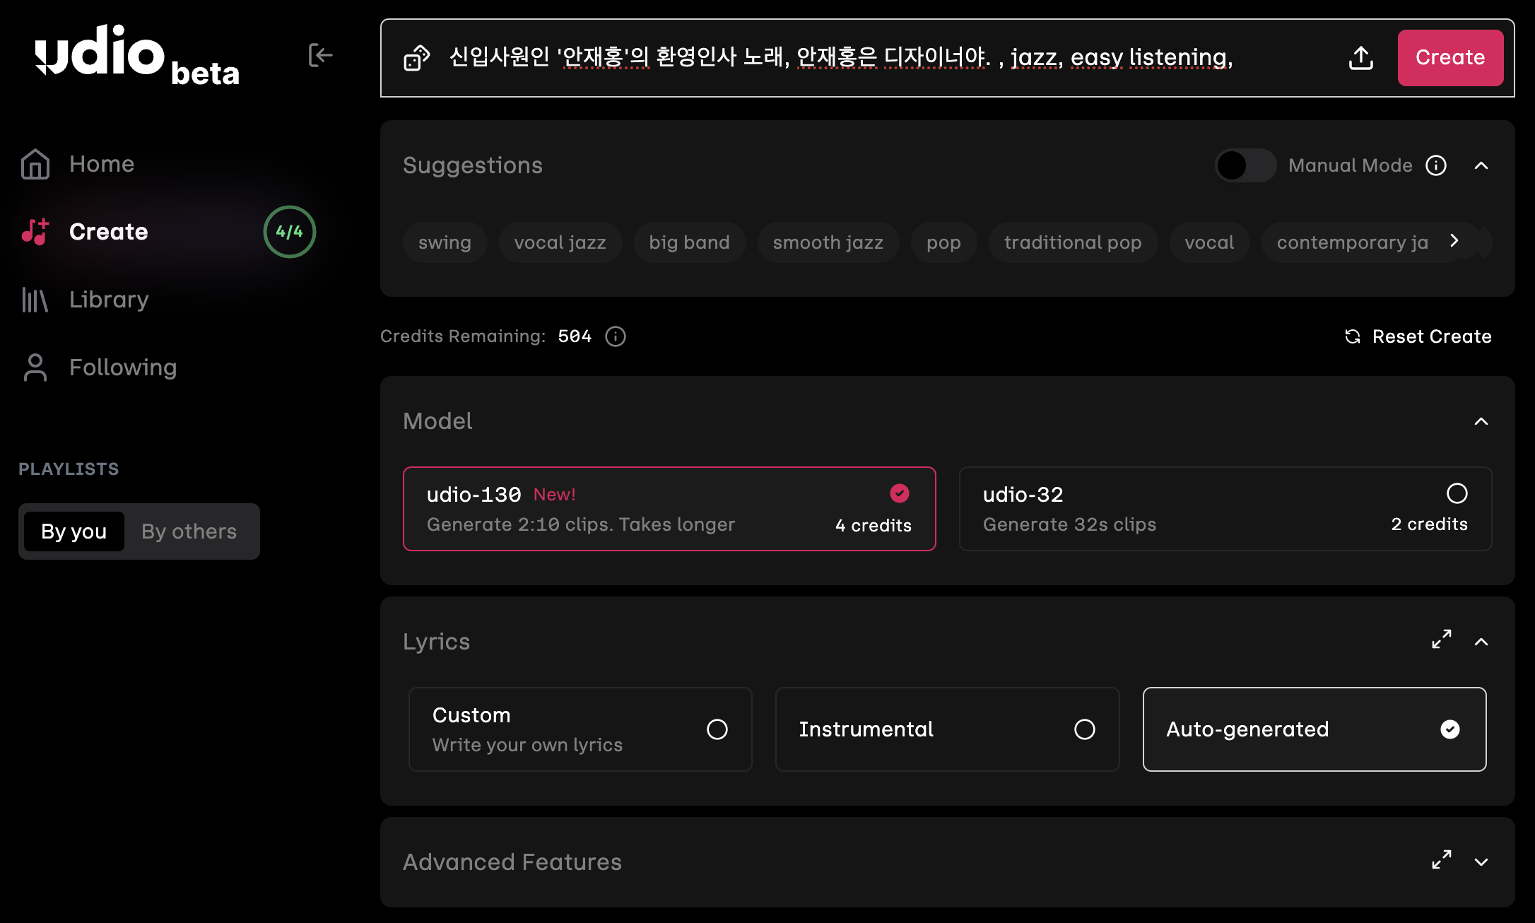Click the dice prompt randomizer icon
The width and height of the screenshot is (1535, 923).
[416, 58]
